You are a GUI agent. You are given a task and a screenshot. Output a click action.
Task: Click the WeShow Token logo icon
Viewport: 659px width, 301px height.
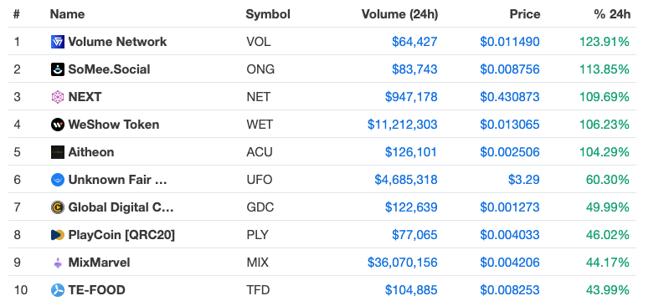58,125
